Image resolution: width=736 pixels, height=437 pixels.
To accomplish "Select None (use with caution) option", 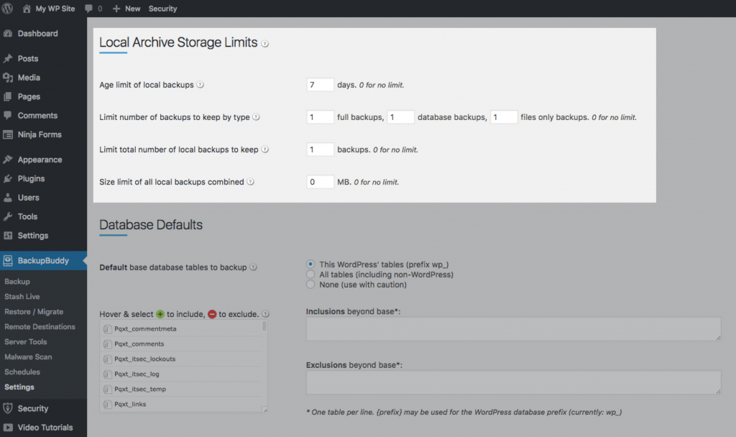I will (x=310, y=285).
